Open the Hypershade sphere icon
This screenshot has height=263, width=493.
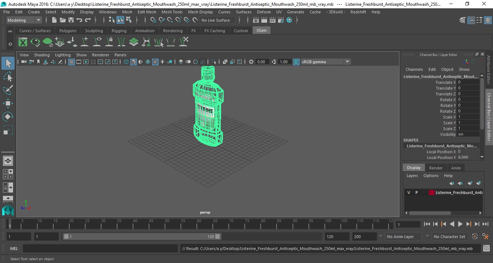289,20
